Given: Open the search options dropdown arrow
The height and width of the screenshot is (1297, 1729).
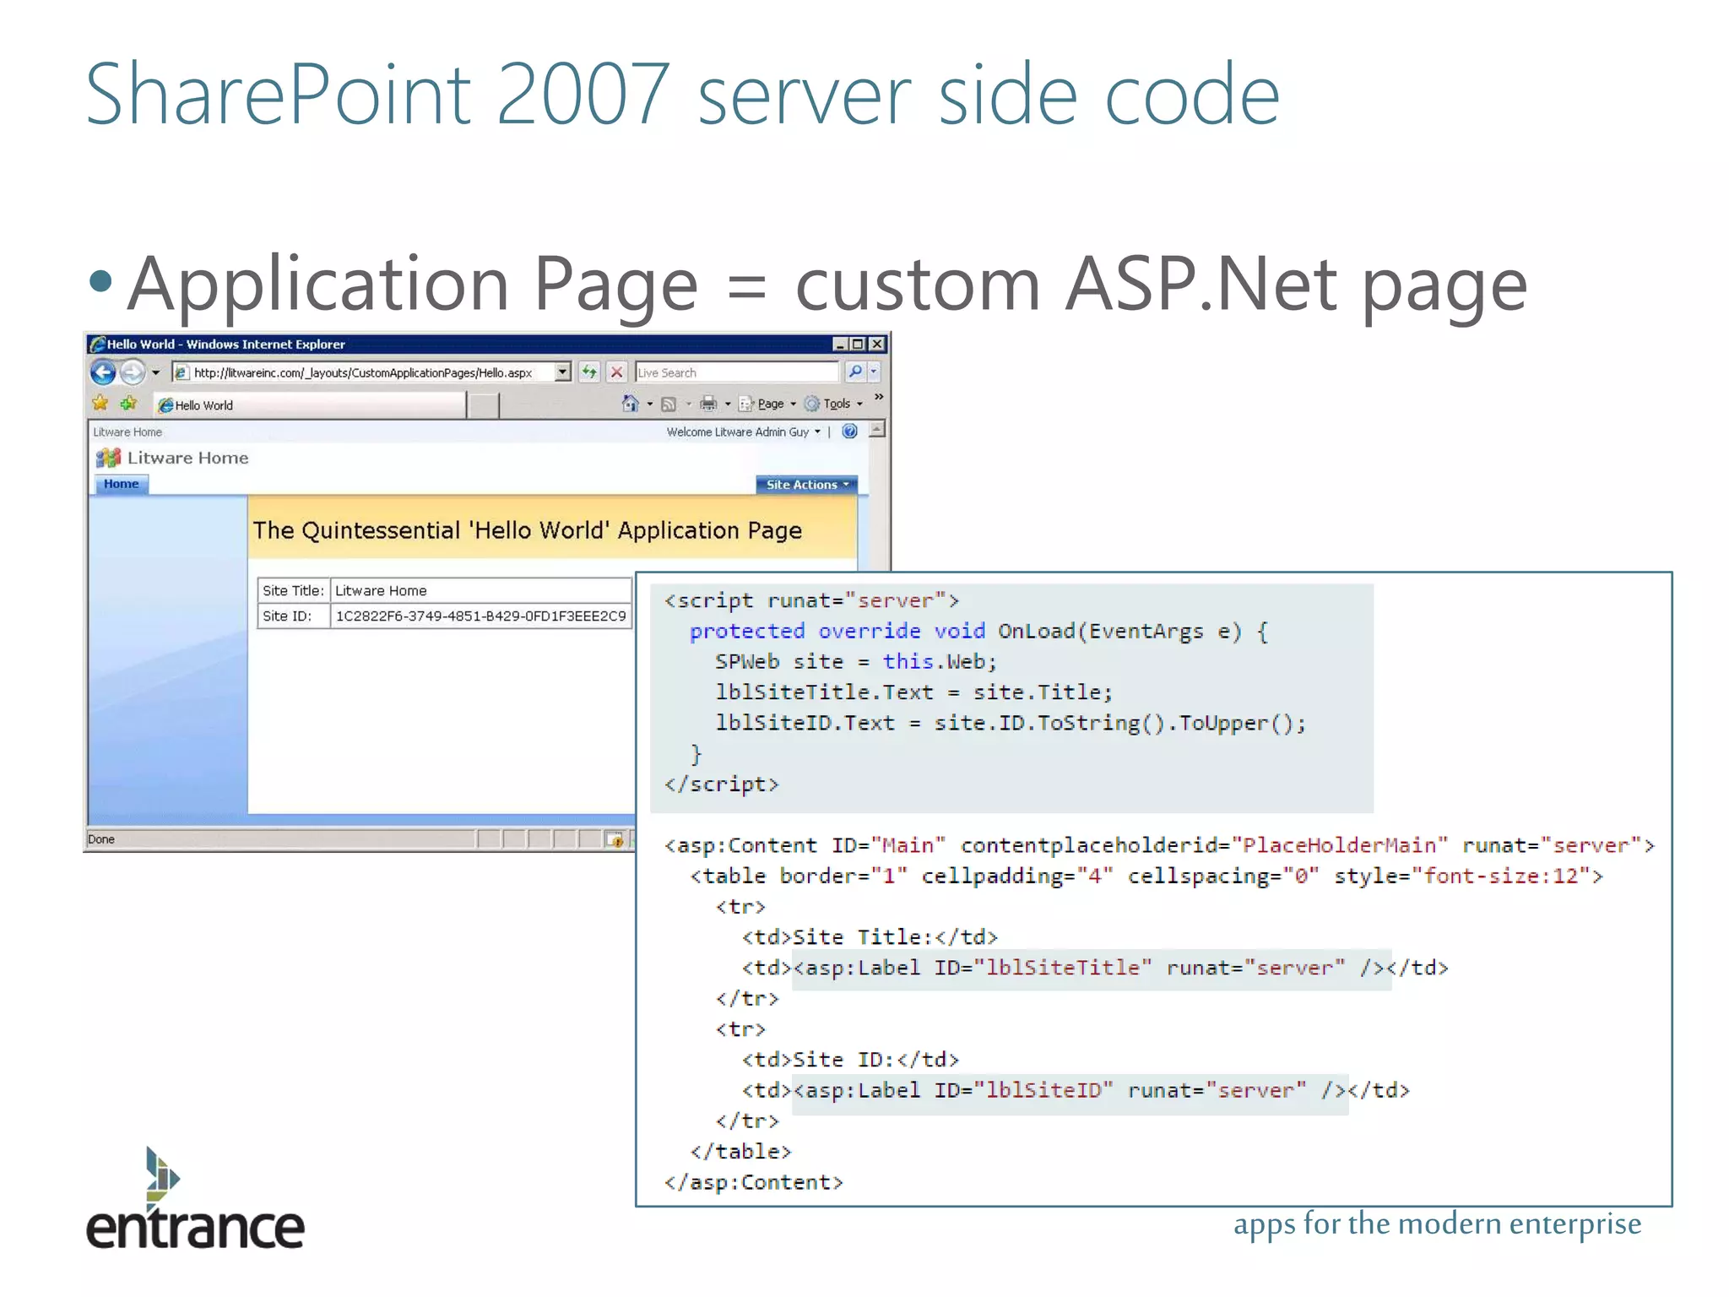Looking at the screenshot, I should pyautogui.click(x=874, y=372).
